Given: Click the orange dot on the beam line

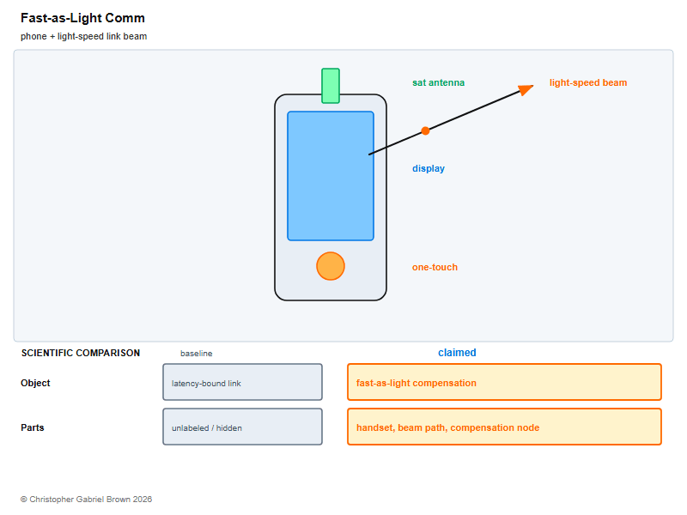Looking at the screenshot, I should tap(425, 130).
